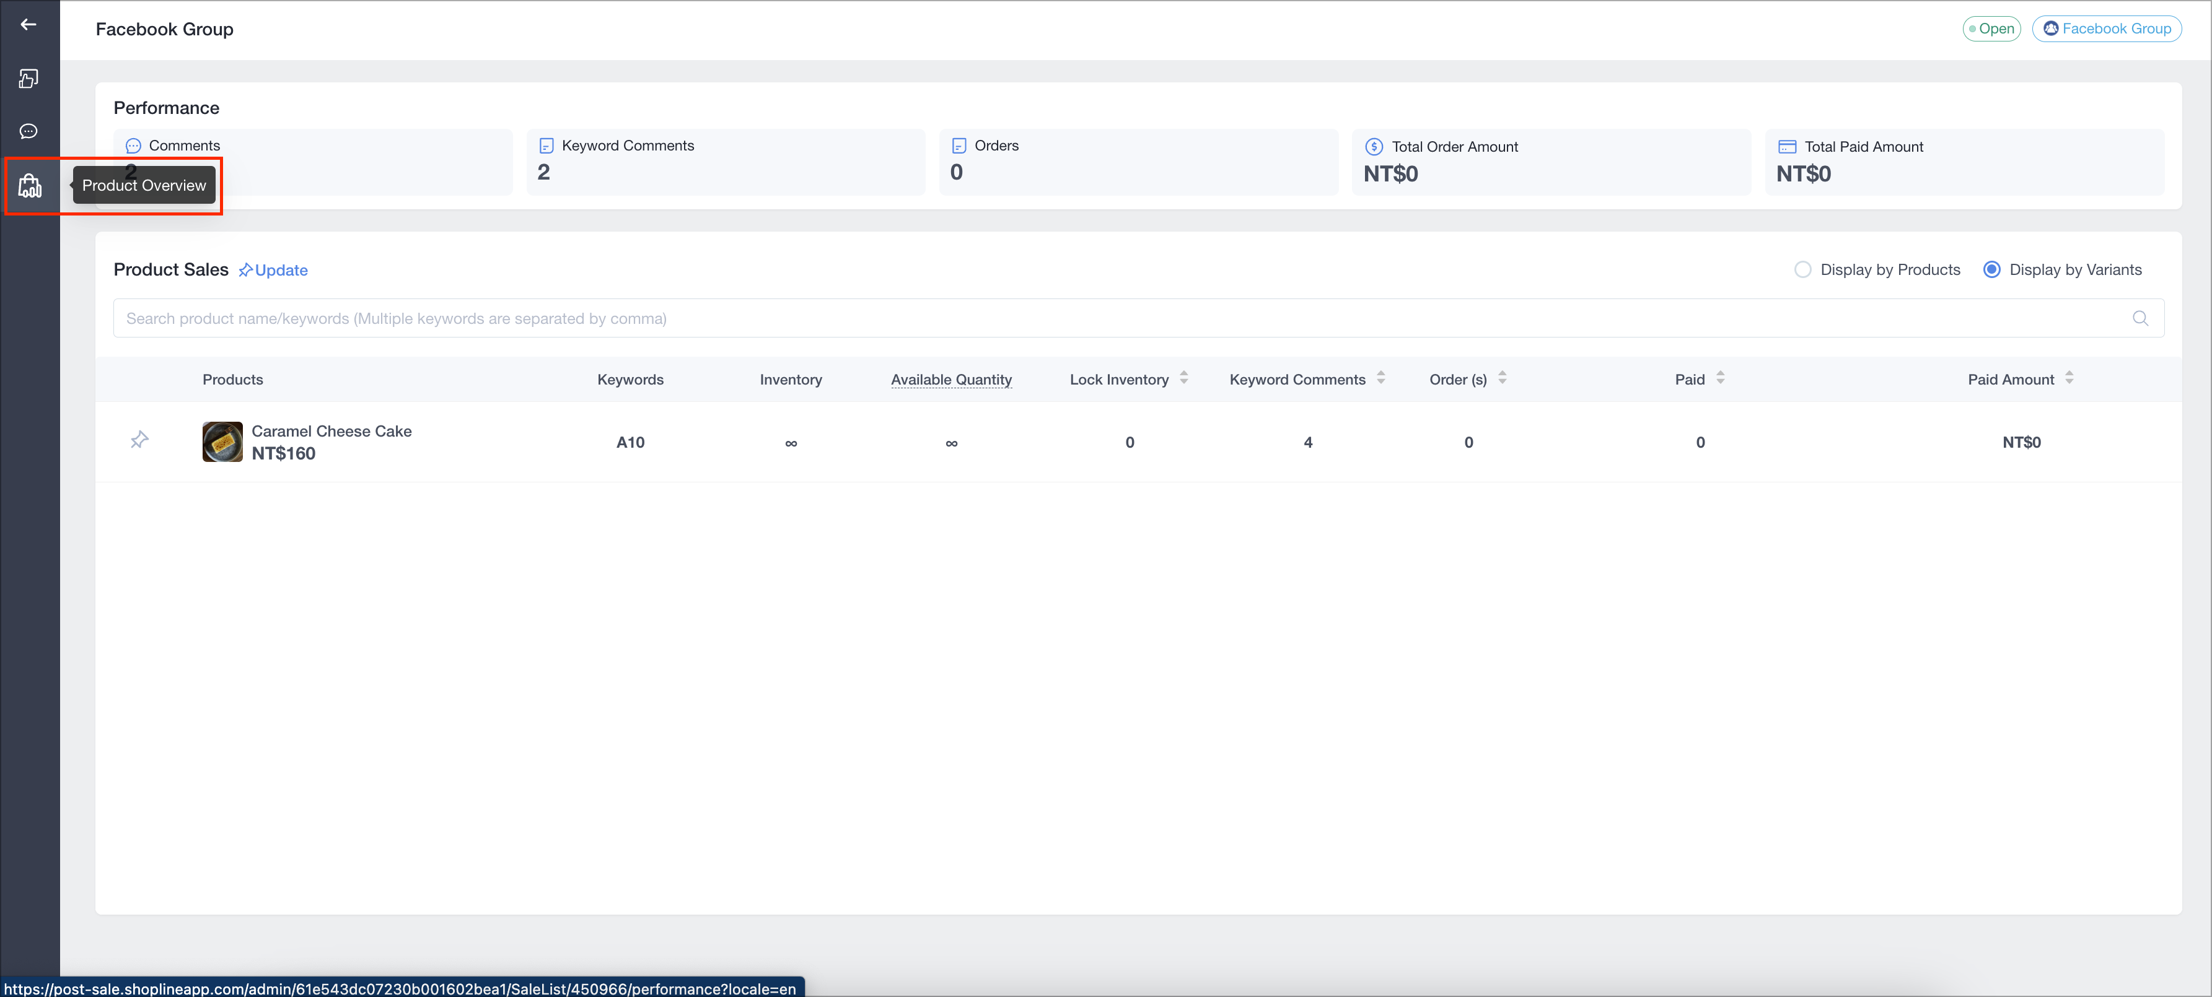This screenshot has width=2212, height=997.
Task: Click the Total Paid Amount NT$0 value
Action: point(1803,174)
